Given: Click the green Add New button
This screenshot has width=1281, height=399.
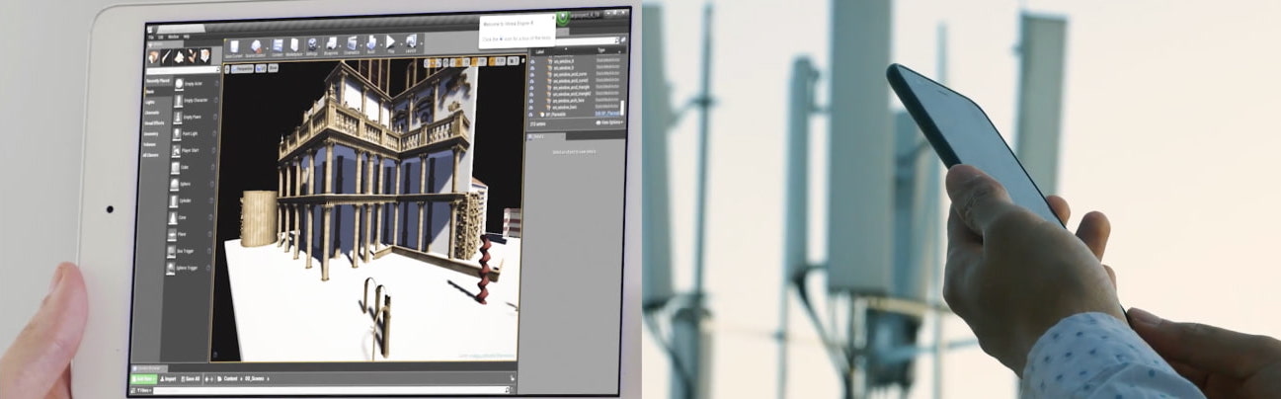Looking at the screenshot, I should coord(143,379).
